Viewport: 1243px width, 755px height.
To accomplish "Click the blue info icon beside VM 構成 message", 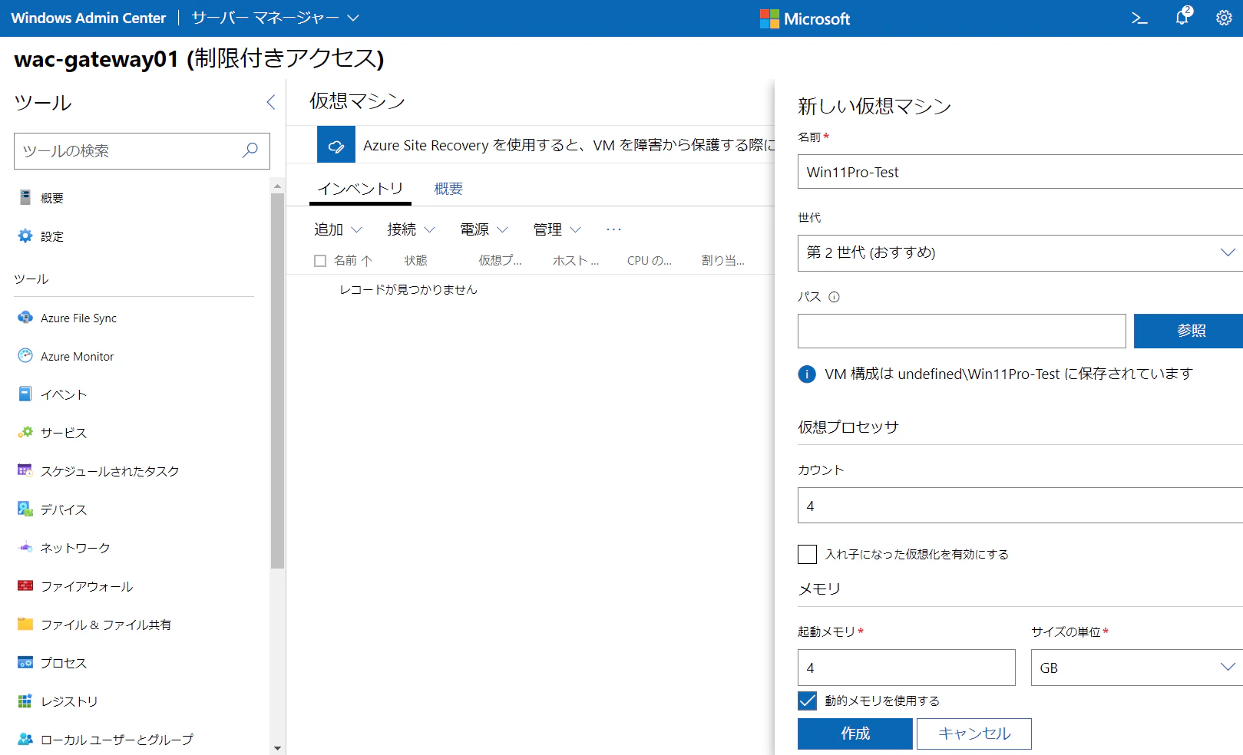I will coord(807,374).
